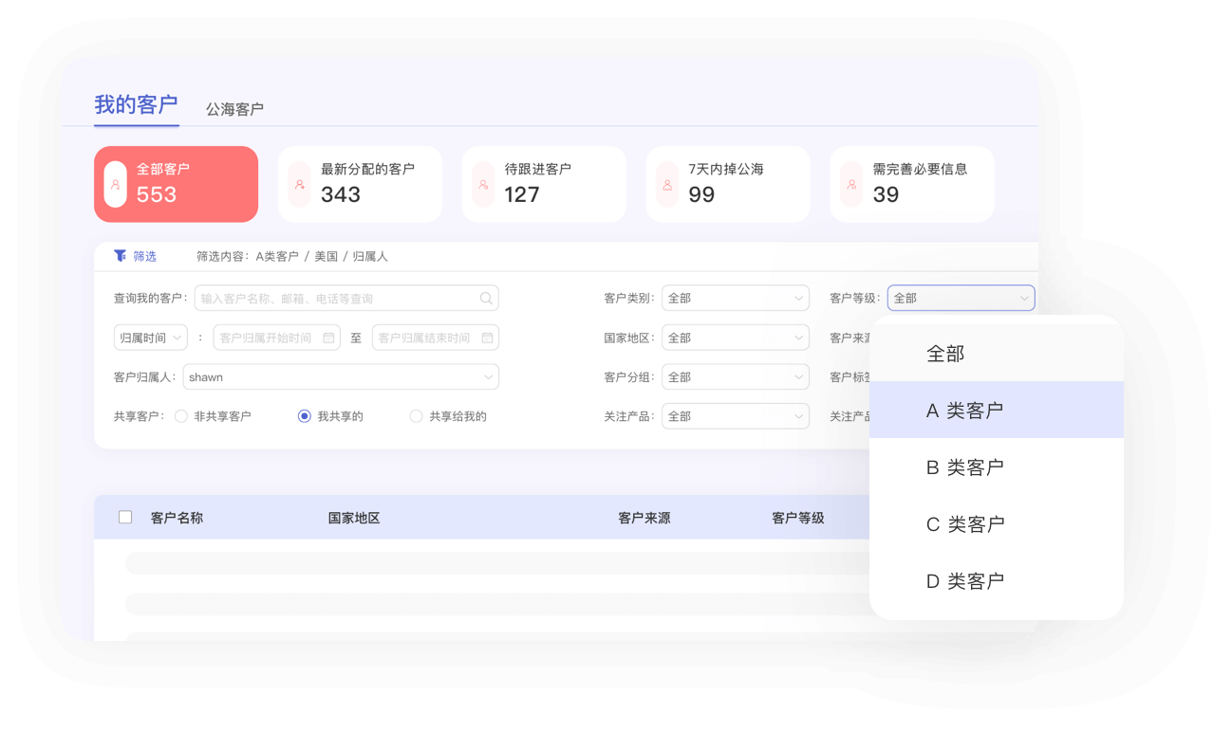Click the 待跟进客户 card icon
Screen dimensions: 1232x732
(x=483, y=185)
